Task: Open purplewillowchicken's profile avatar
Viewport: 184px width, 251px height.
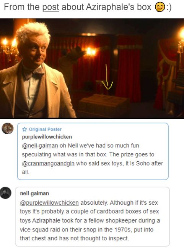Action: tap(8, 128)
